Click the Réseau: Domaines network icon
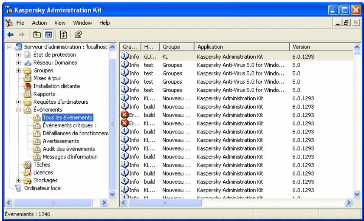The width and height of the screenshot is (364, 221). coord(28,63)
